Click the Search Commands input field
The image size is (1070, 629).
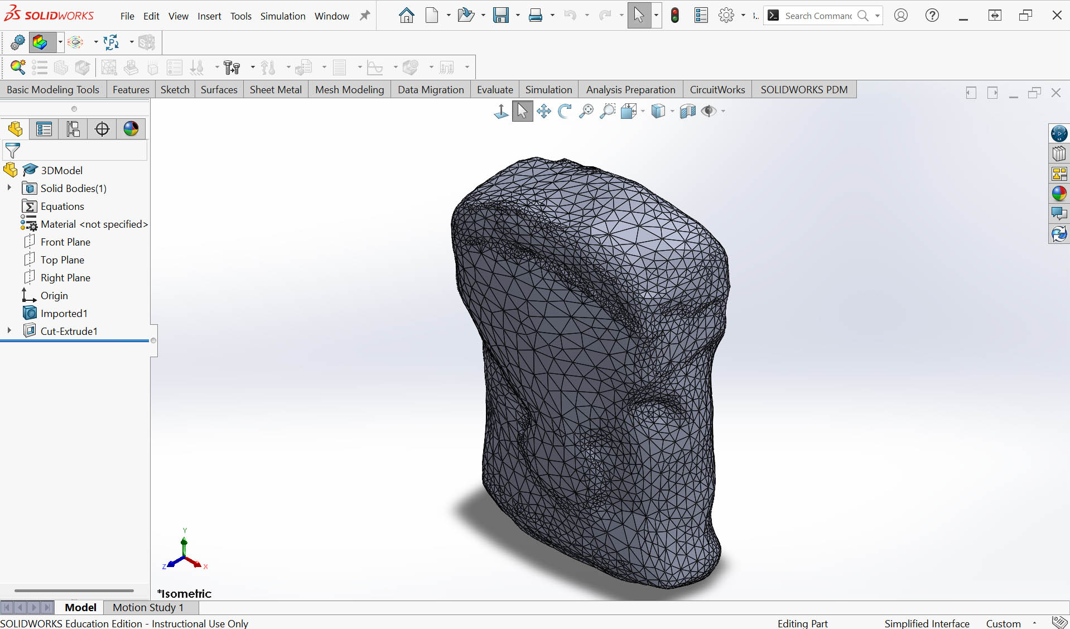(x=818, y=16)
